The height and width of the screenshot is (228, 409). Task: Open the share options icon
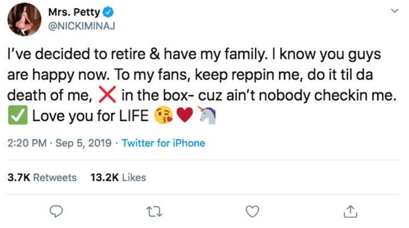tap(351, 209)
